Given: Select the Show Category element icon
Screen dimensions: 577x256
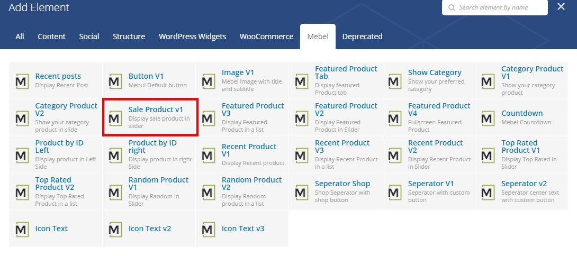Looking at the screenshot, I should pos(395,81).
